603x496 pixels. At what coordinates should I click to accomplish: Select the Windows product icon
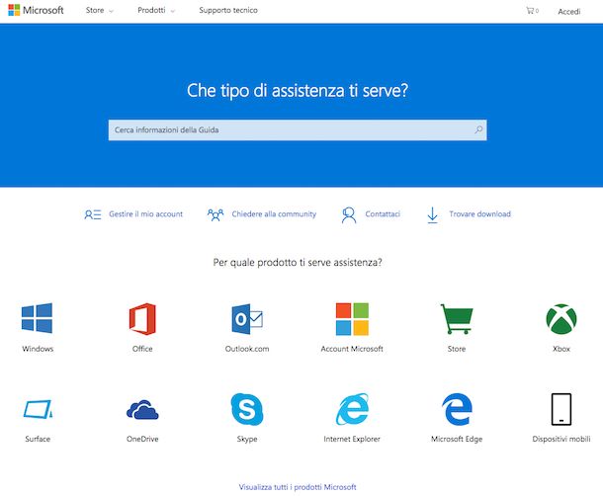[38, 318]
